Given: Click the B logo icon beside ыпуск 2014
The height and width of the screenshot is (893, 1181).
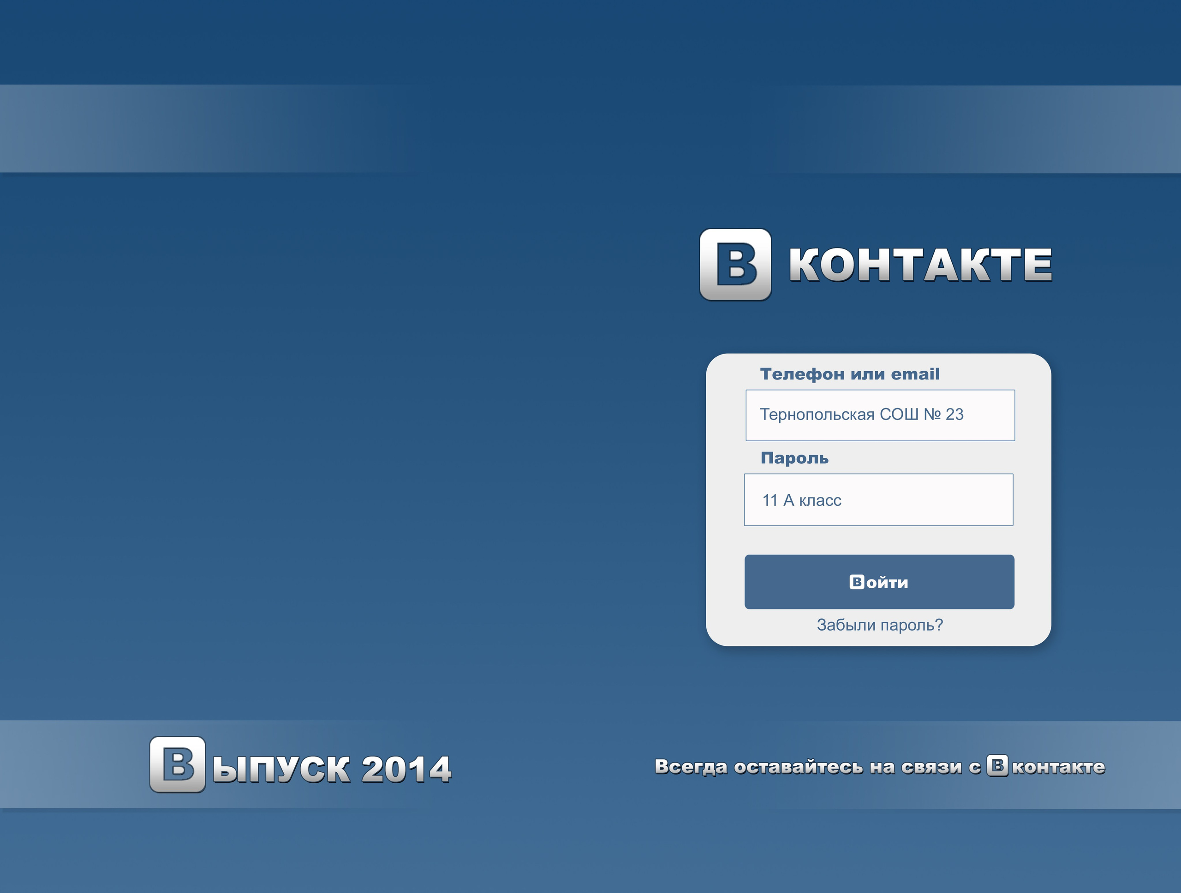Looking at the screenshot, I should click(x=177, y=764).
